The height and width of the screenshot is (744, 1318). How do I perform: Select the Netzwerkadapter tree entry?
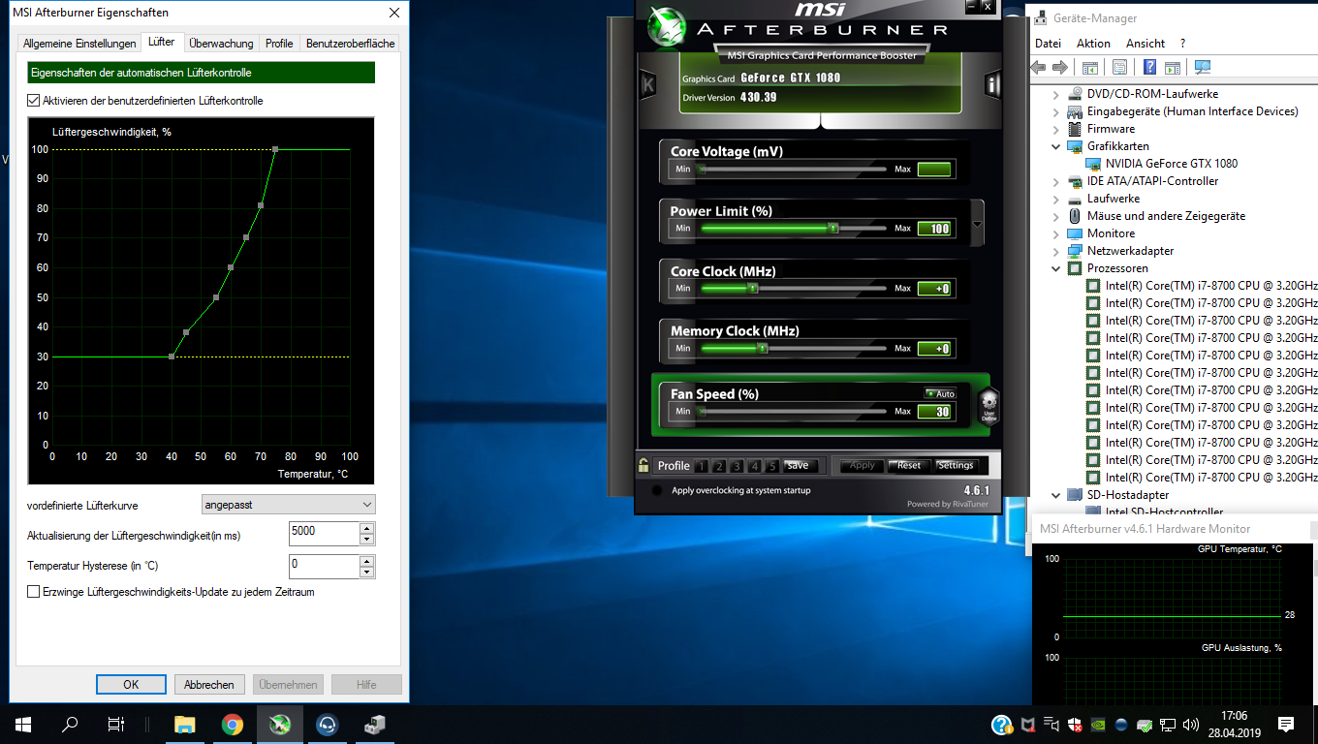(x=1130, y=251)
